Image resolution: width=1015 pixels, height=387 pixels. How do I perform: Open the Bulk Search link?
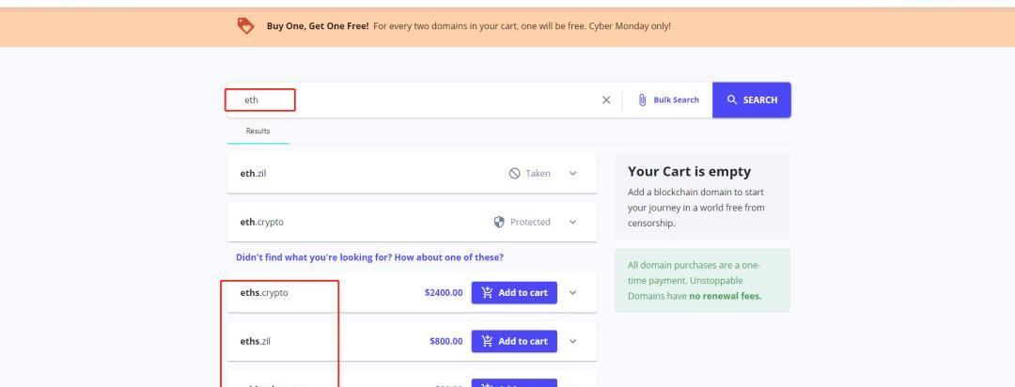coord(676,101)
